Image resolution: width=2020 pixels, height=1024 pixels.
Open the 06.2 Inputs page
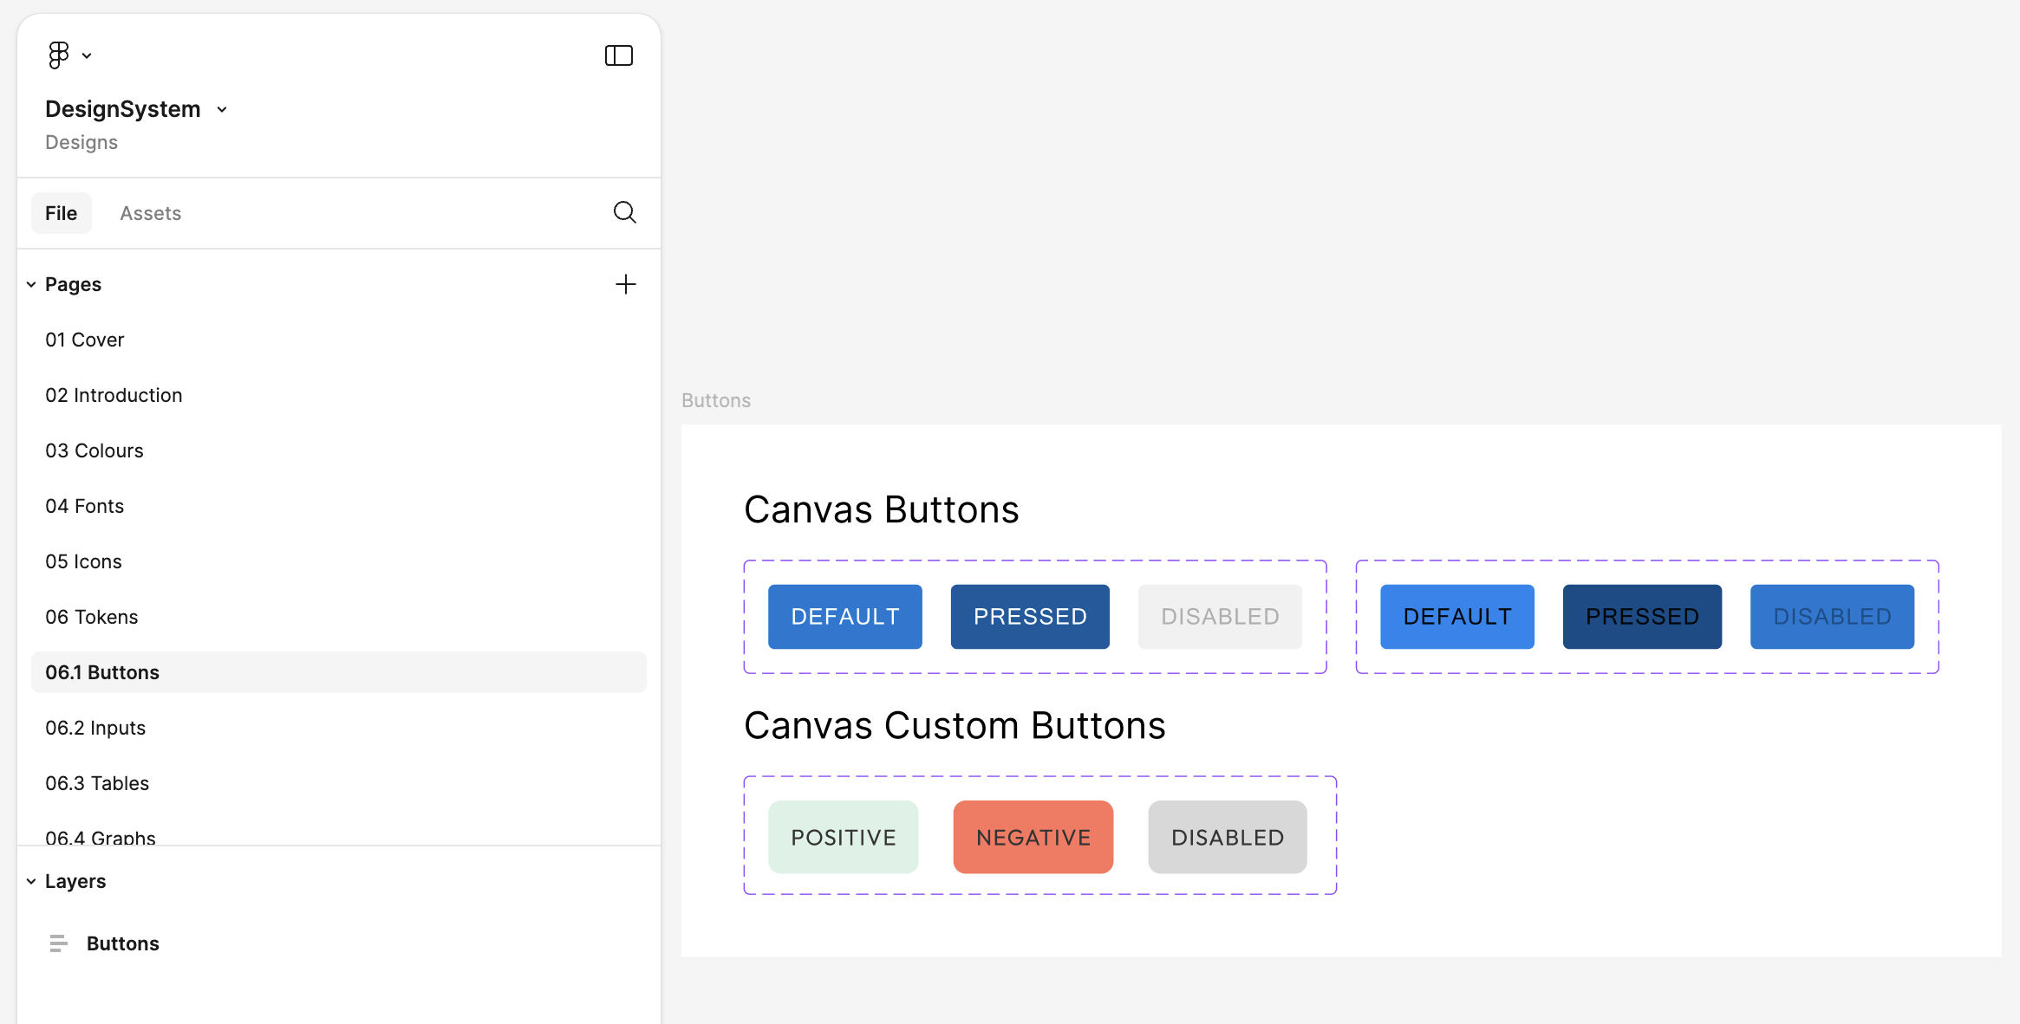click(95, 728)
